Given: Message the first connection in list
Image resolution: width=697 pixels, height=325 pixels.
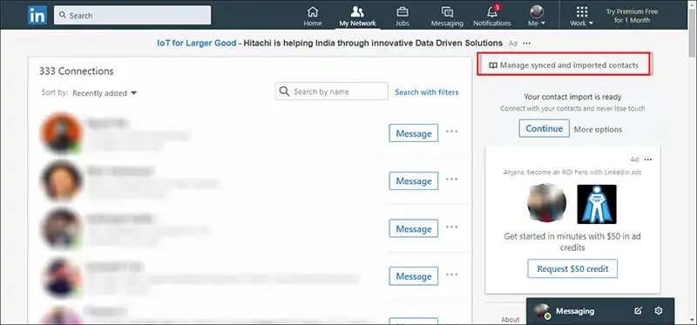Looking at the screenshot, I should click(x=413, y=133).
